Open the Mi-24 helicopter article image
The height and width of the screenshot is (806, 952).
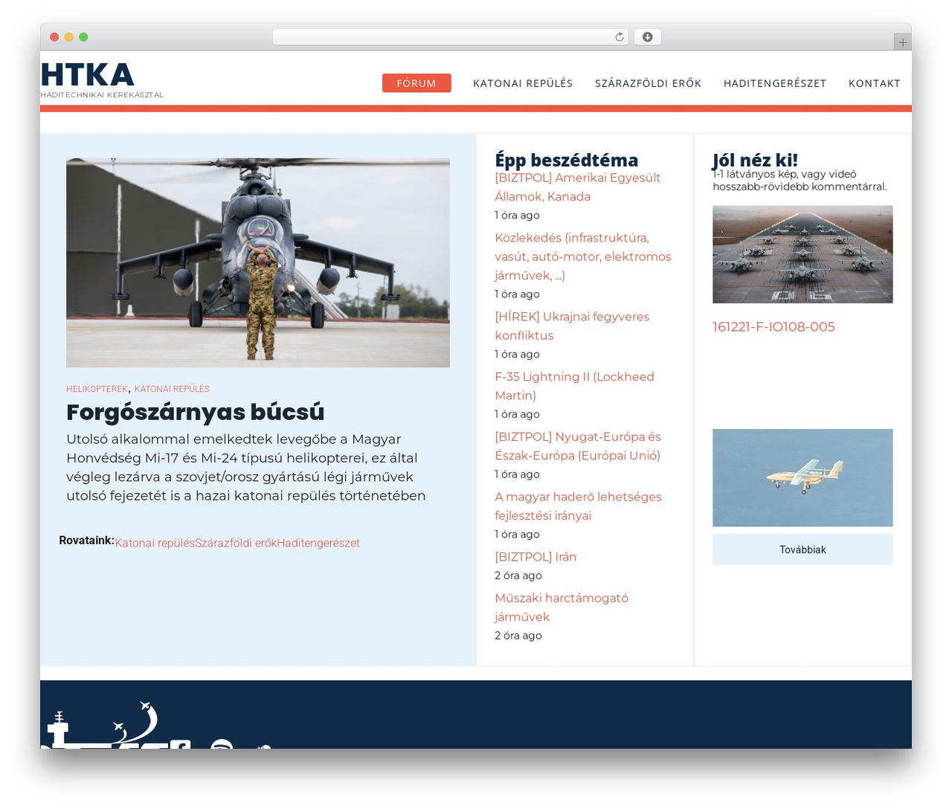point(258,262)
